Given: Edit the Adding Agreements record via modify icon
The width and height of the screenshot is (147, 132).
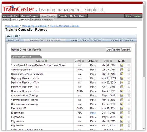Looking at the screenshot, I should (x=122, y=70).
